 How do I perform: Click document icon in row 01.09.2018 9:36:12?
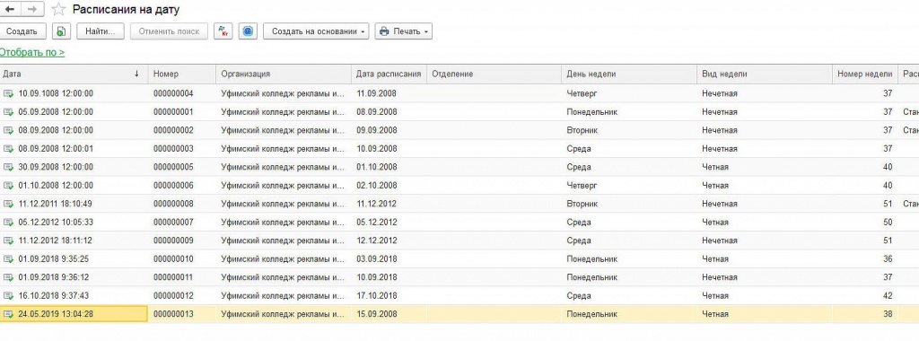click(x=8, y=277)
